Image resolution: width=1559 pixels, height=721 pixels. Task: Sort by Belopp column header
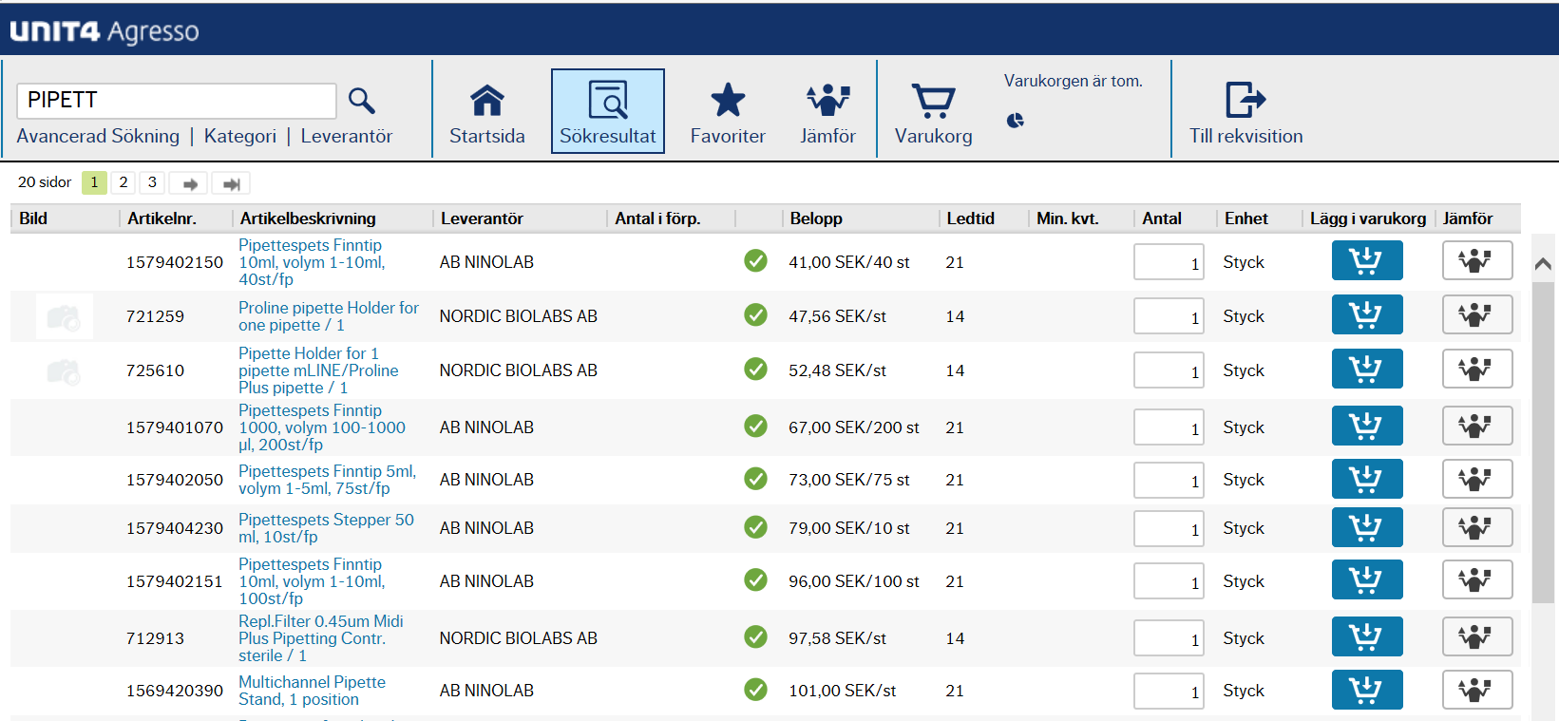[x=816, y=218]
